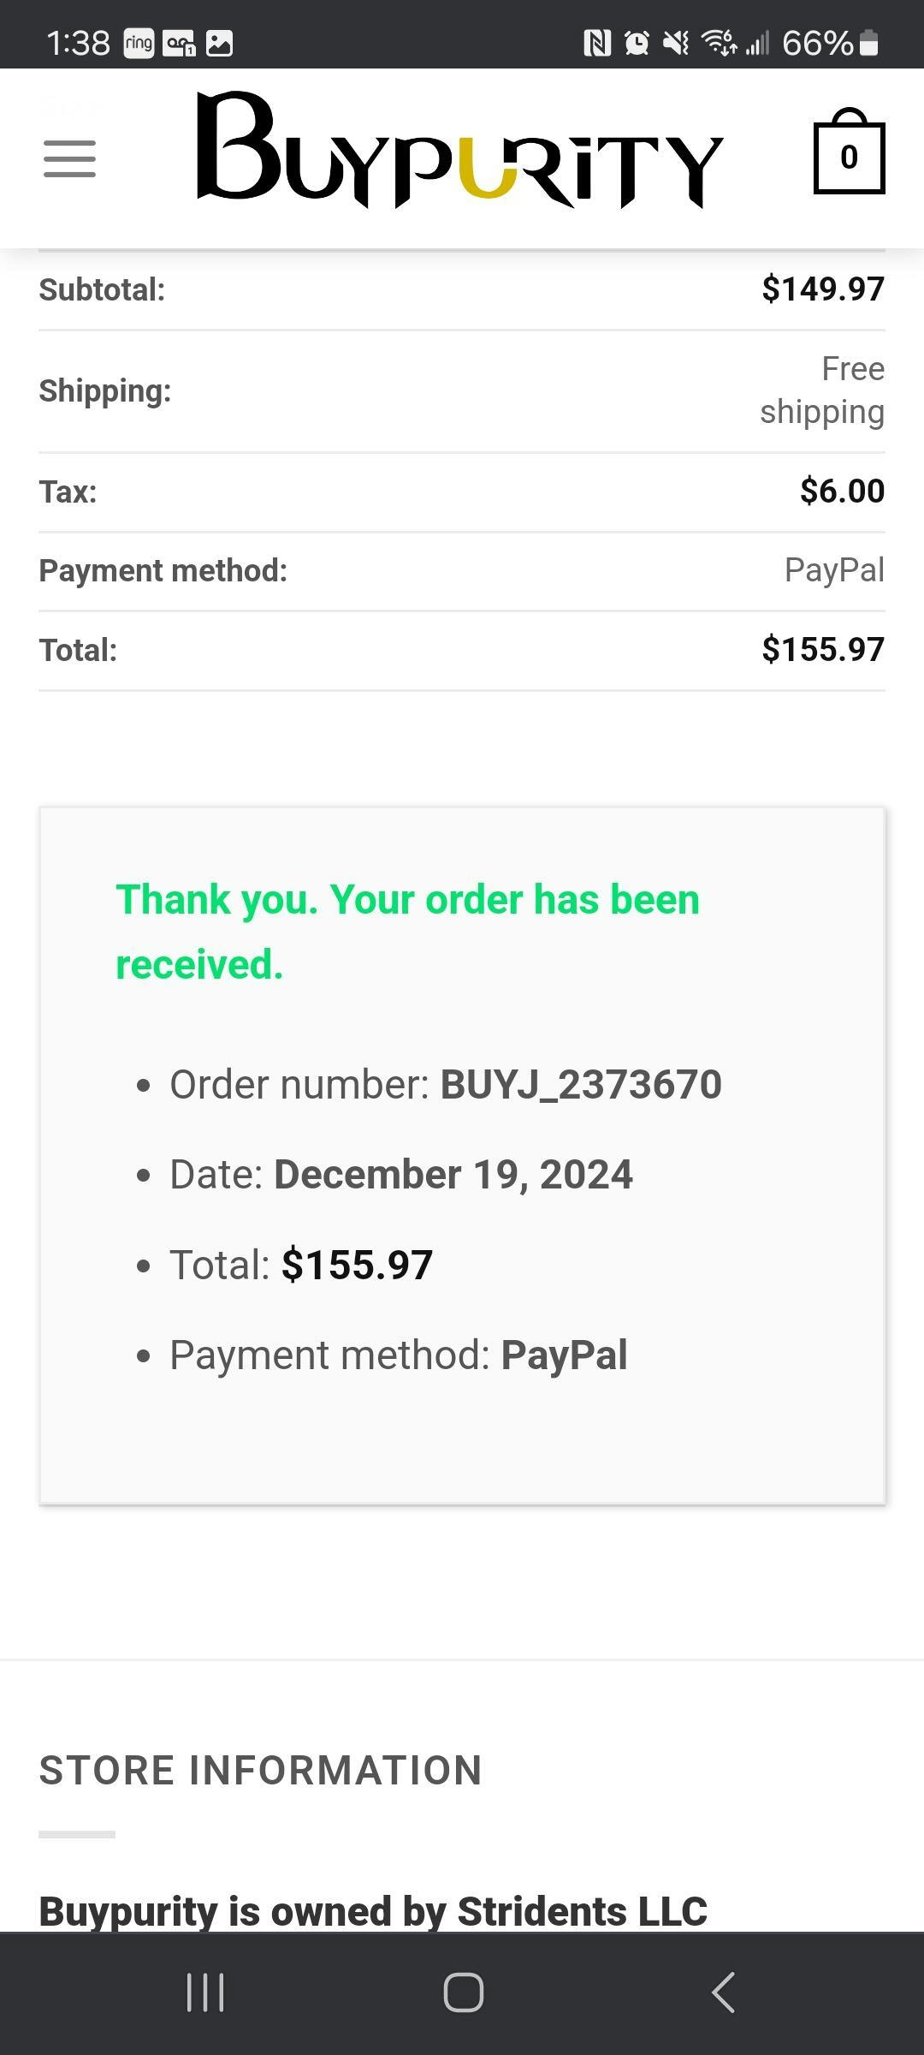Click the Store Information heading
The height and width of the screenshot is (2055, 924).
point(261,1771)
